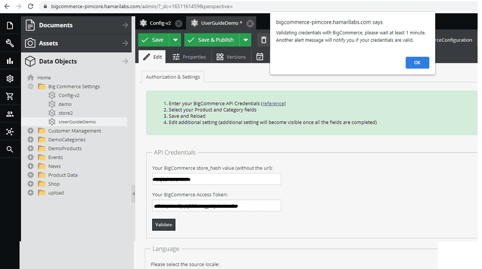Screen dimensions: 482x269
Task: Expand the Customer Management folder
Action: 30,130
